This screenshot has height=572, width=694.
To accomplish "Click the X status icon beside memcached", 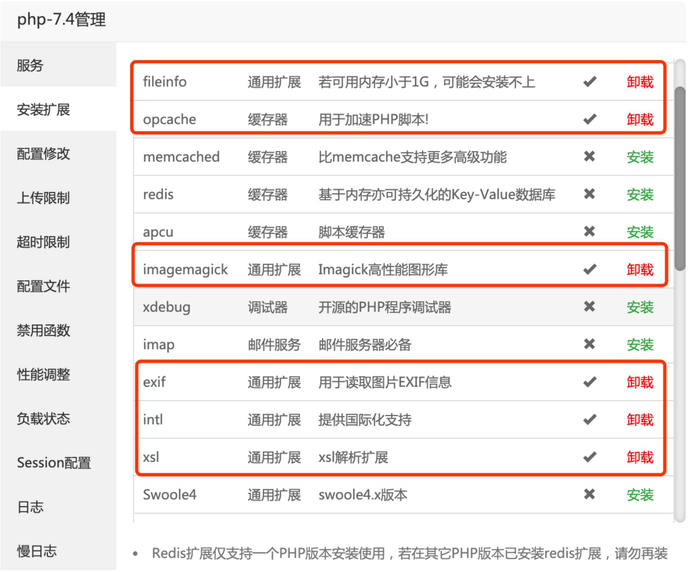I will pos(590,157).
